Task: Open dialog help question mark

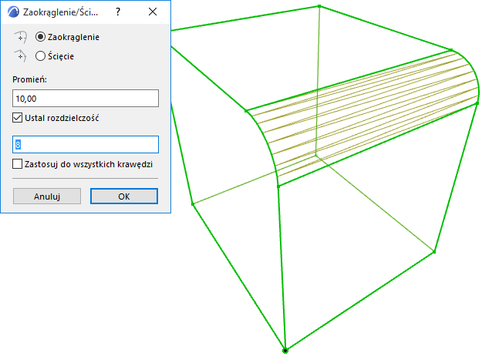Action: (x=118, y=12)
